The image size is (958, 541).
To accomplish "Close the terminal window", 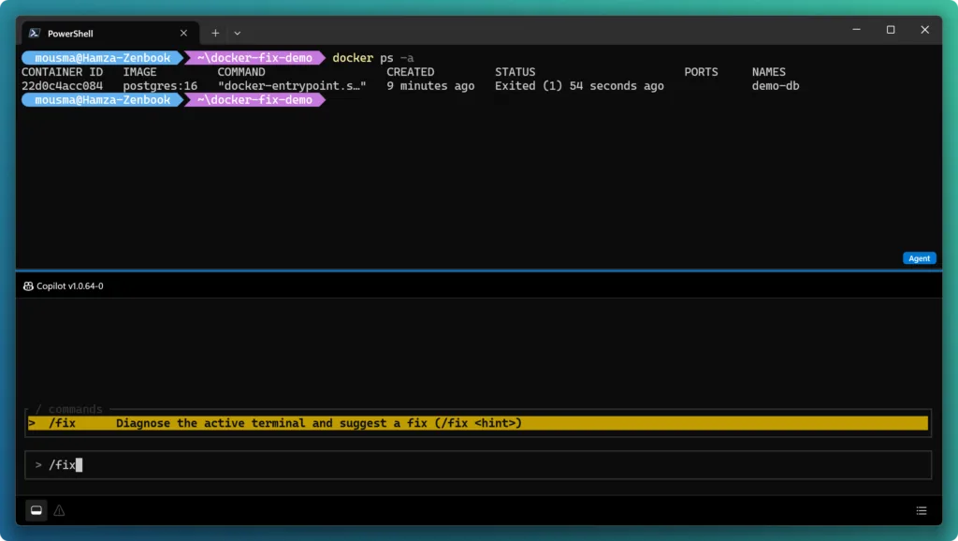I will click(x=925, y=30).
